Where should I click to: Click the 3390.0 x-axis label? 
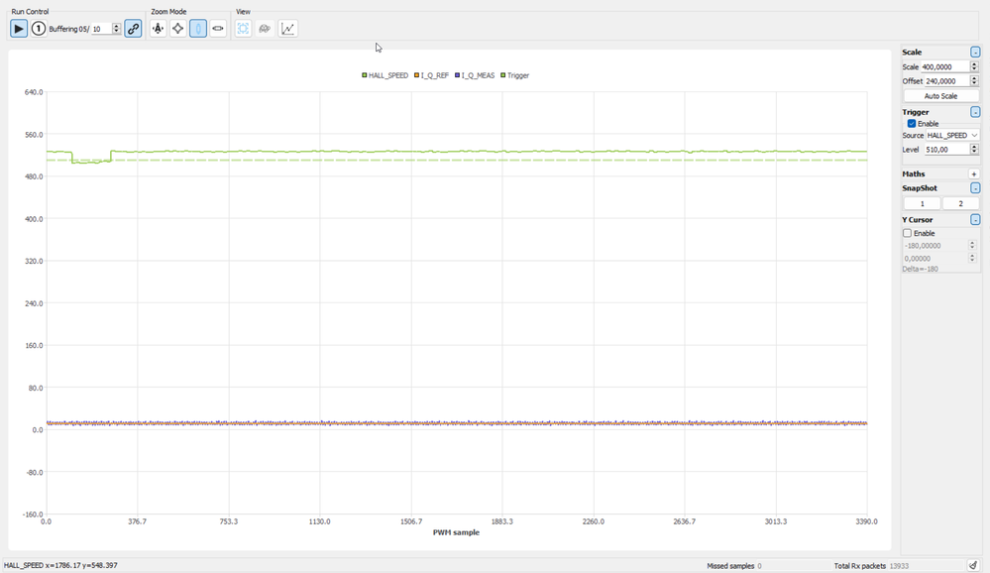point(867,521)
